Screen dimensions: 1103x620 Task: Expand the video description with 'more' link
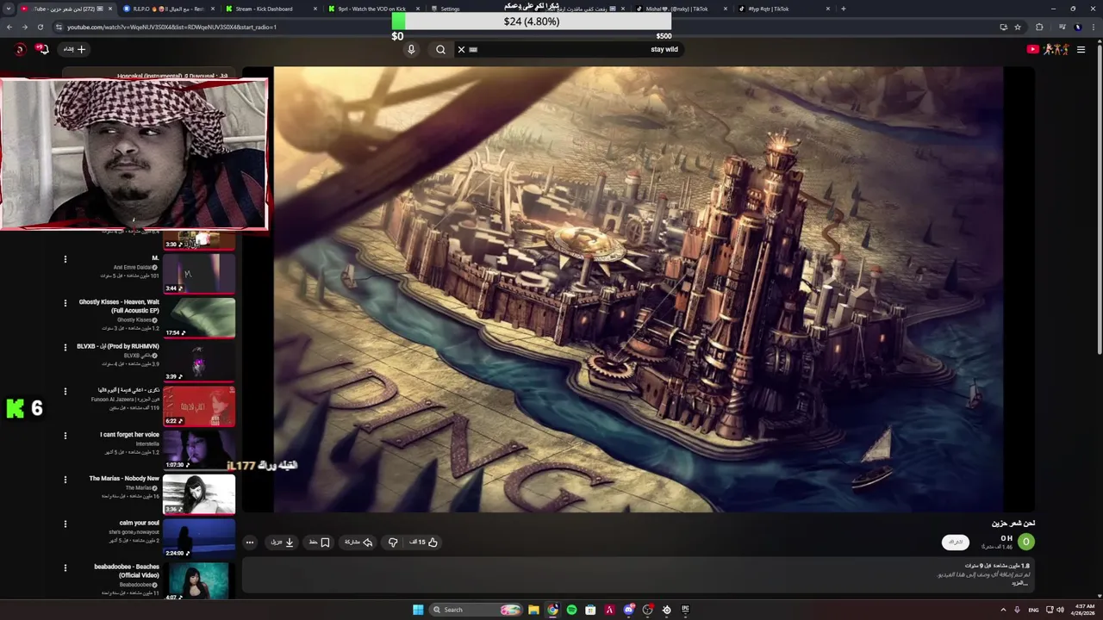pyautogui.click(x=1020, y=583)
